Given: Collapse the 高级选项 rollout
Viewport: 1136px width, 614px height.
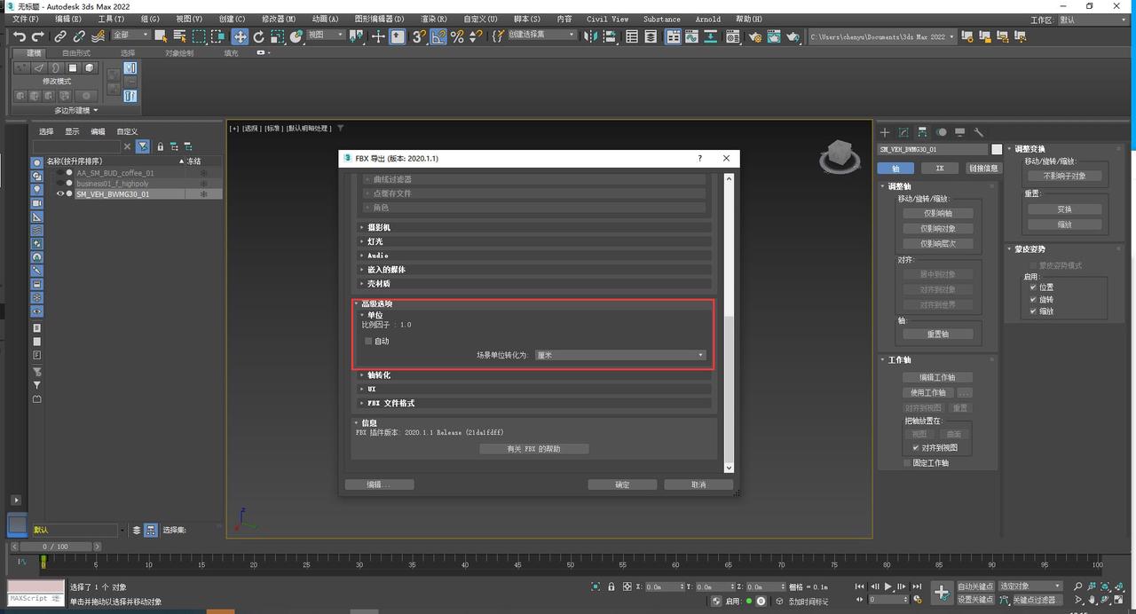Looking at the screenshot, I should (x=377, y=304).
